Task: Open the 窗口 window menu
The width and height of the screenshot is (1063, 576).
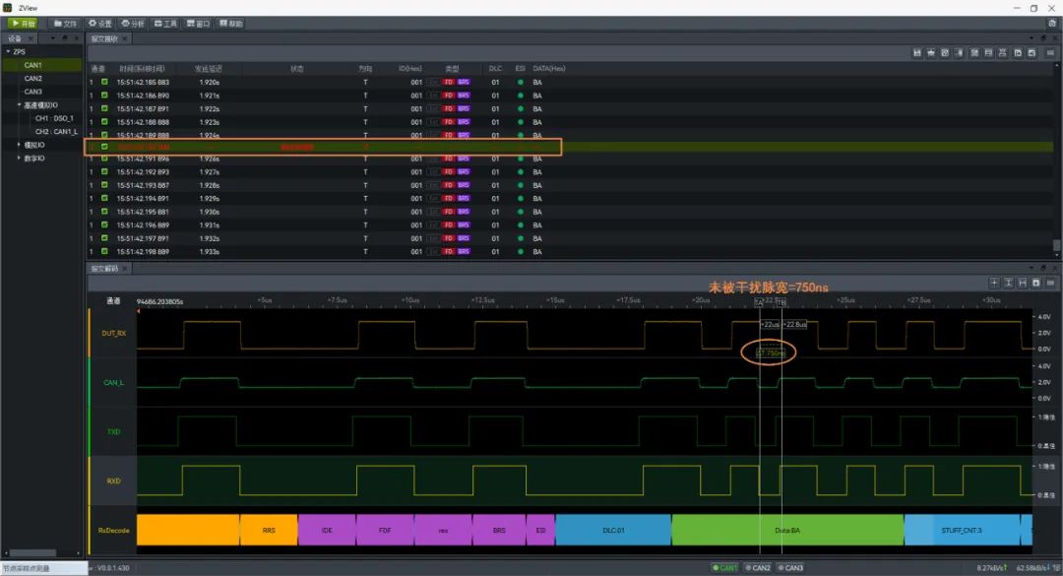Action: pos(199,23)
